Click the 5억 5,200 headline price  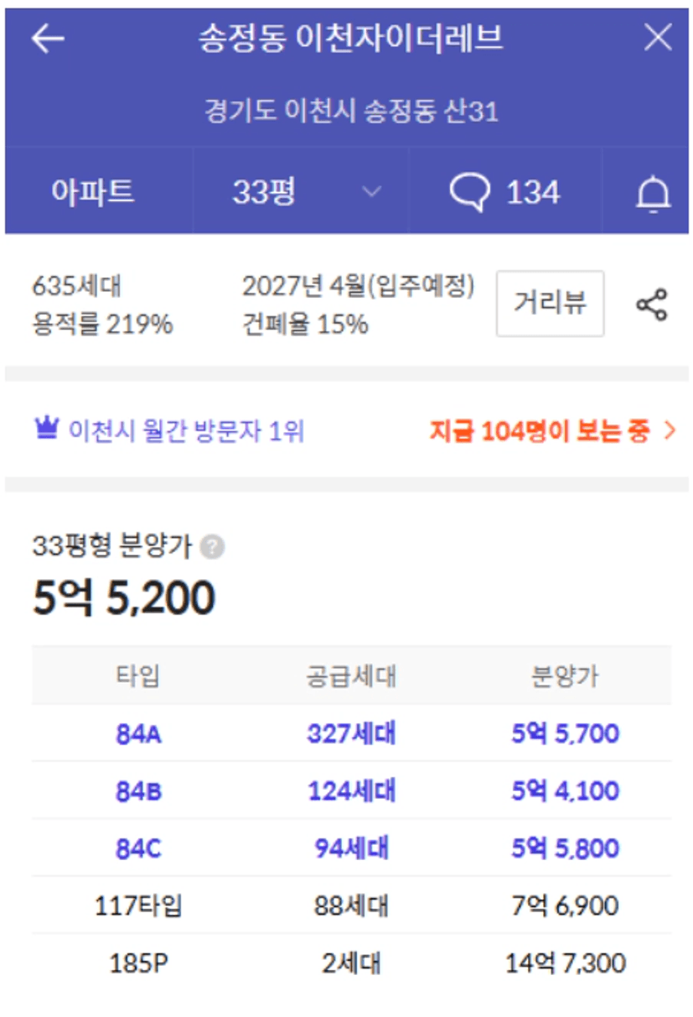pos(124,597)
